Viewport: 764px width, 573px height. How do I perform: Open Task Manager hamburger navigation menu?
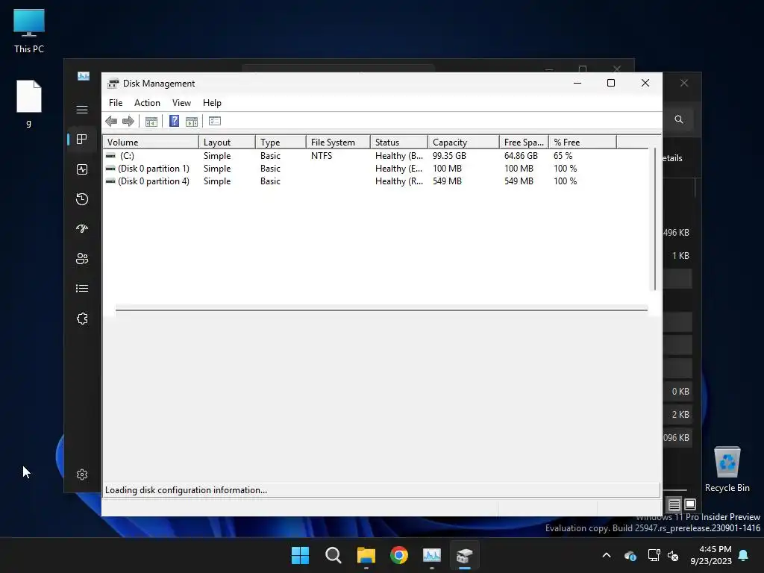(82, 110)
